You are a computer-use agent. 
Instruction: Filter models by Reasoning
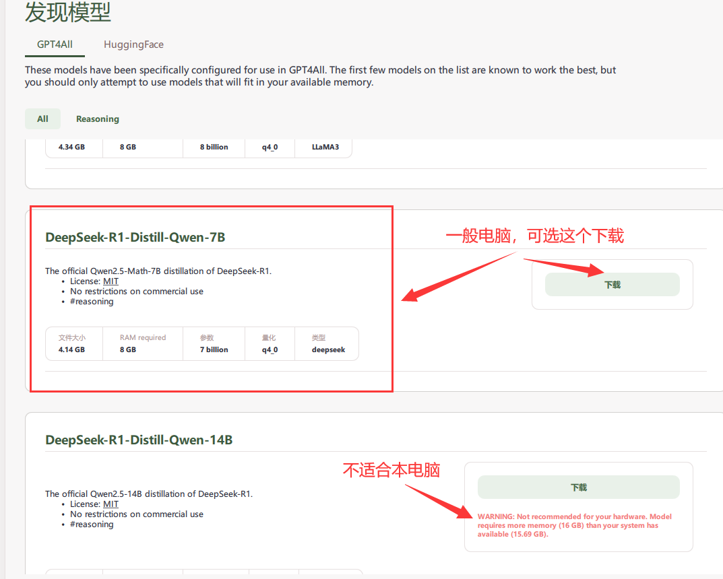click(97, 119)
